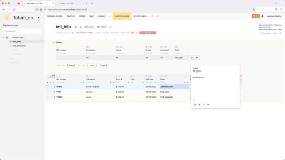Click the red Add row button
This screenshot has height=160, width=285.
[x=147, y=33]
